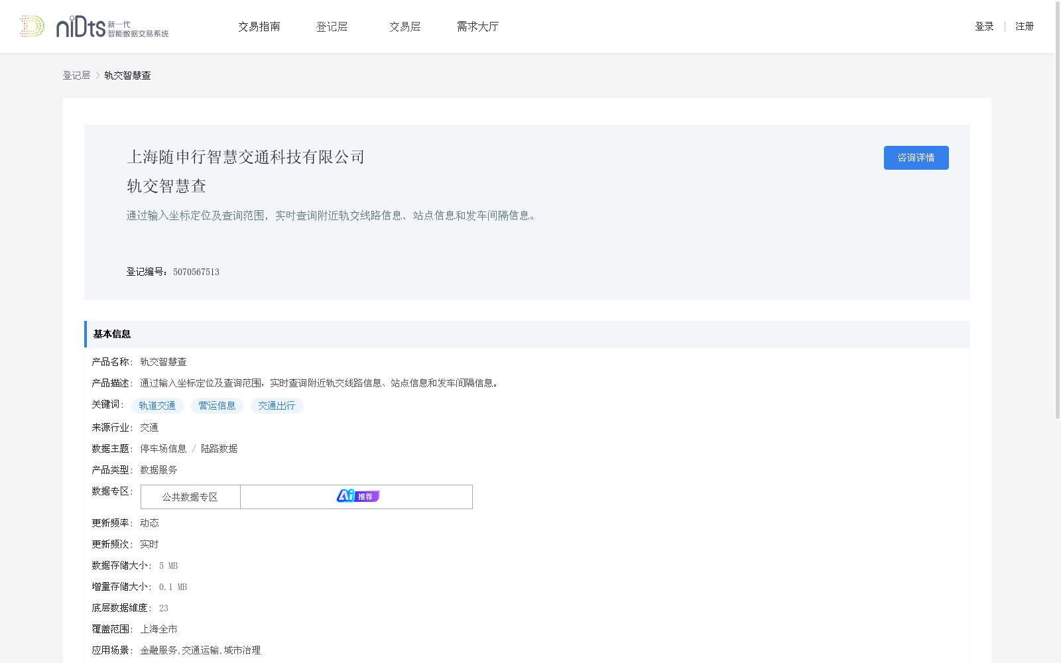Screen dimensions: 1061x663
Task: Select 轨交智慧查 breadcrumb text
Action: click(127, 76)
